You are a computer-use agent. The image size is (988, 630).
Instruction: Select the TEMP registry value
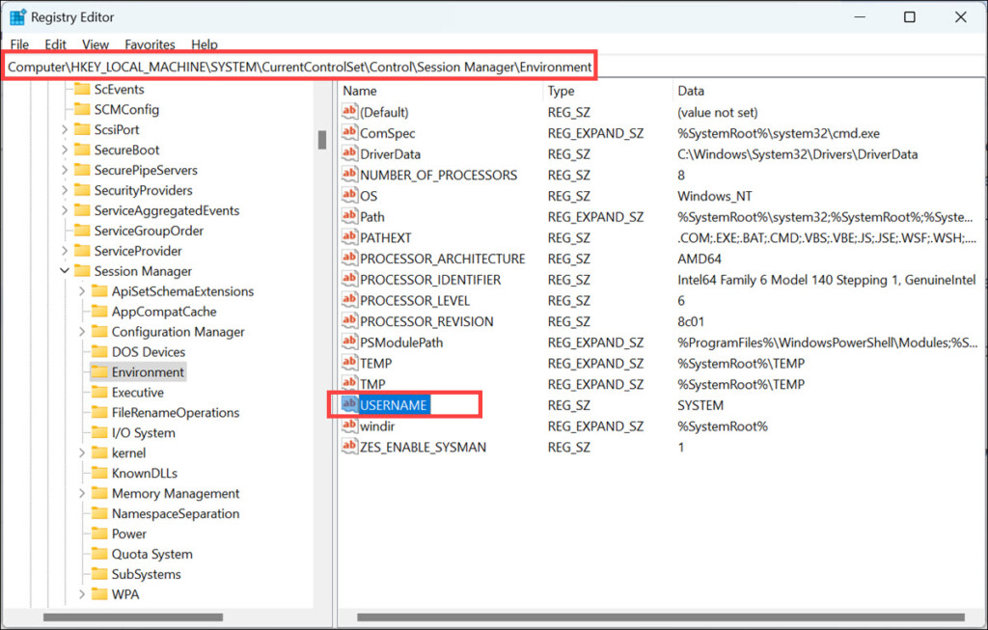(x=376, y=363)
